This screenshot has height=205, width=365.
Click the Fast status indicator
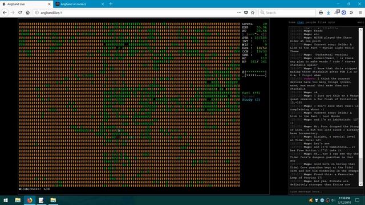click(x=251, y=93)
